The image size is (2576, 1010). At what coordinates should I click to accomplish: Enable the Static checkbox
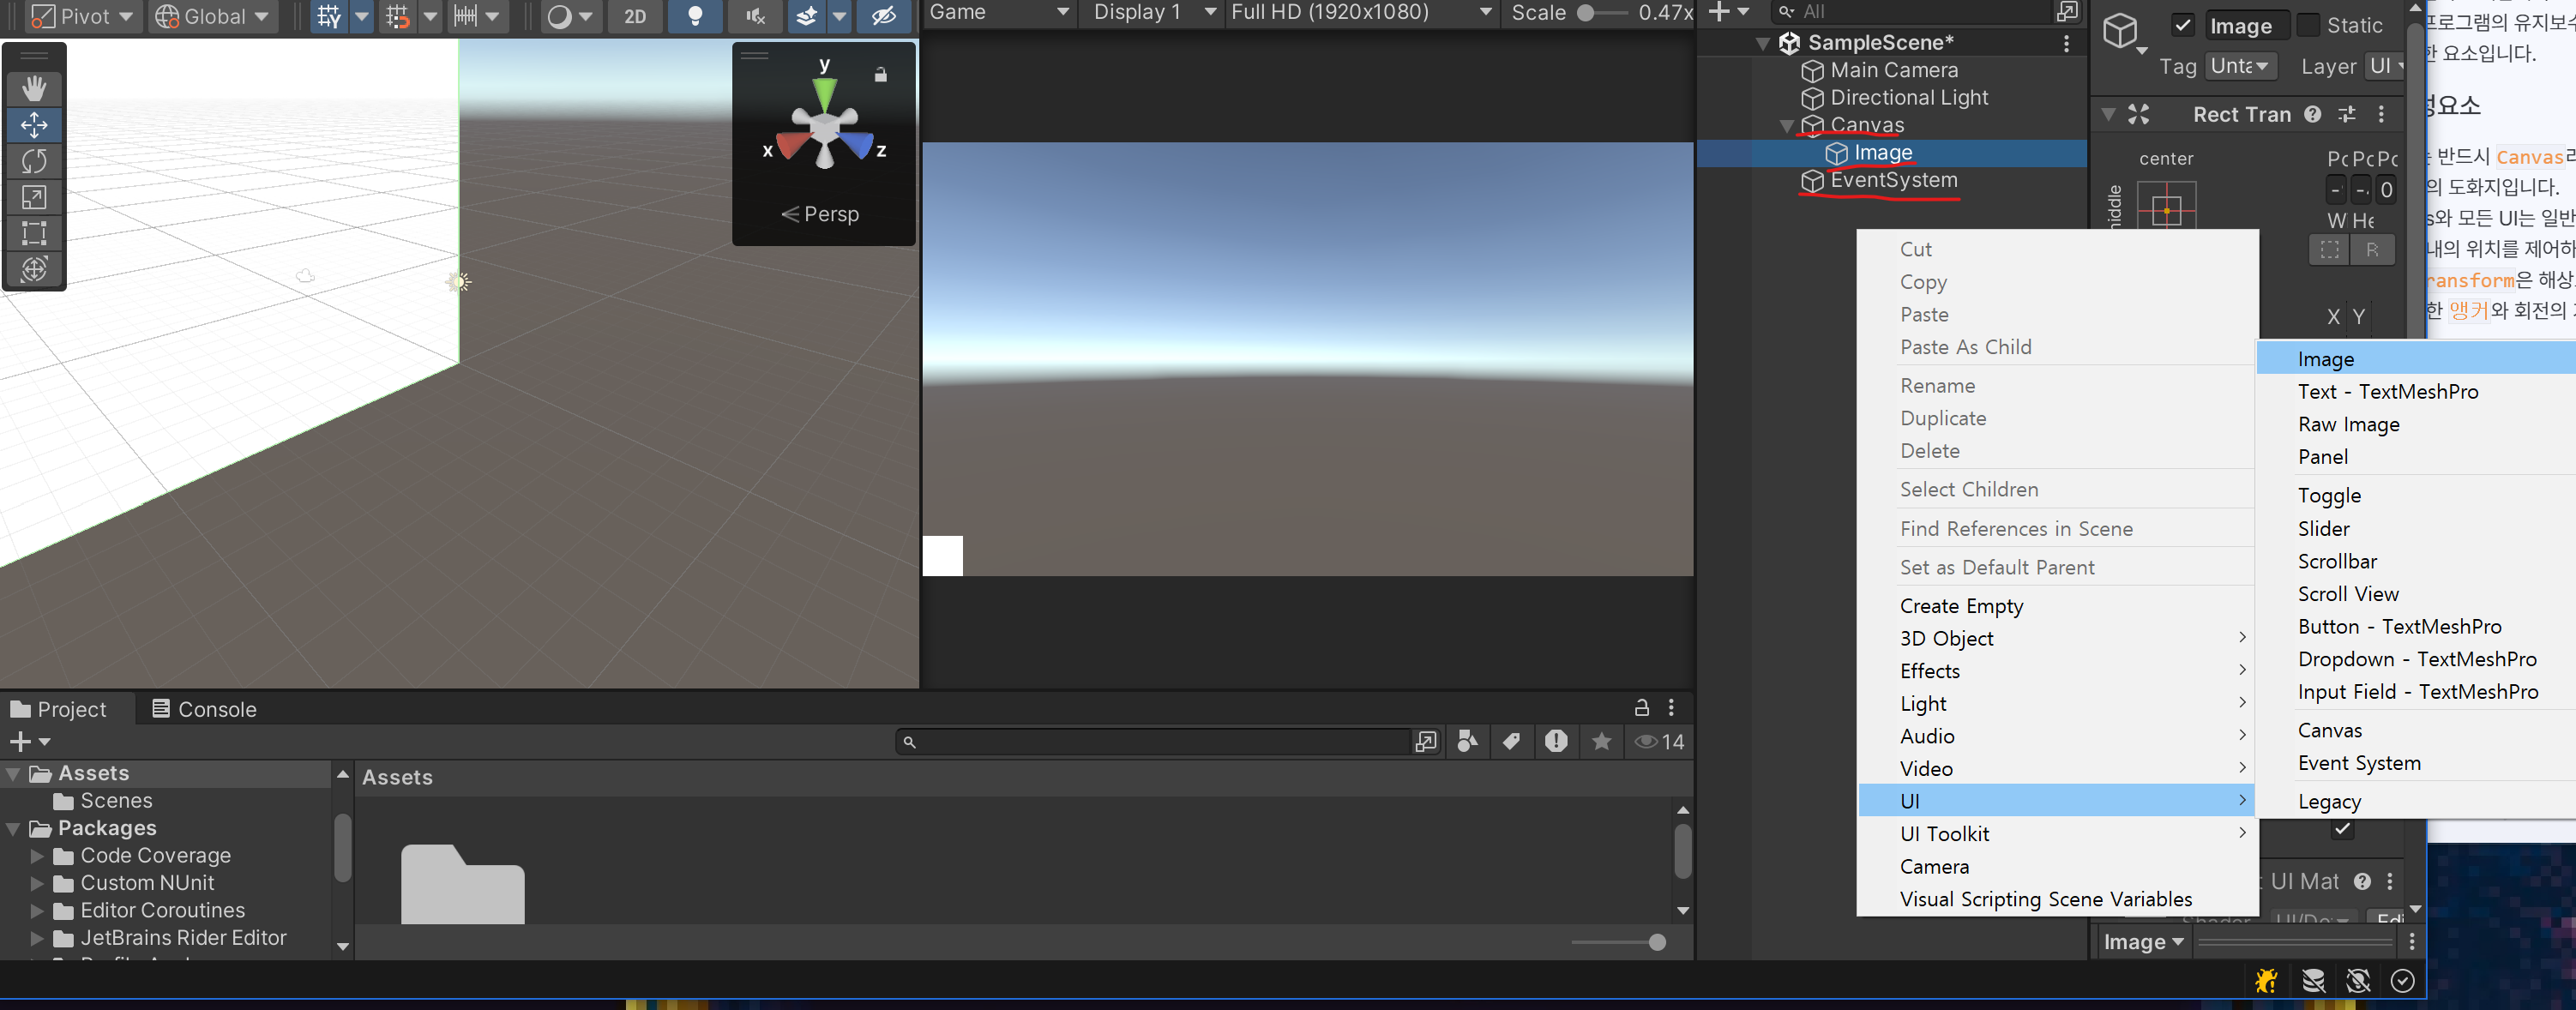click(x=2308, y=26)
